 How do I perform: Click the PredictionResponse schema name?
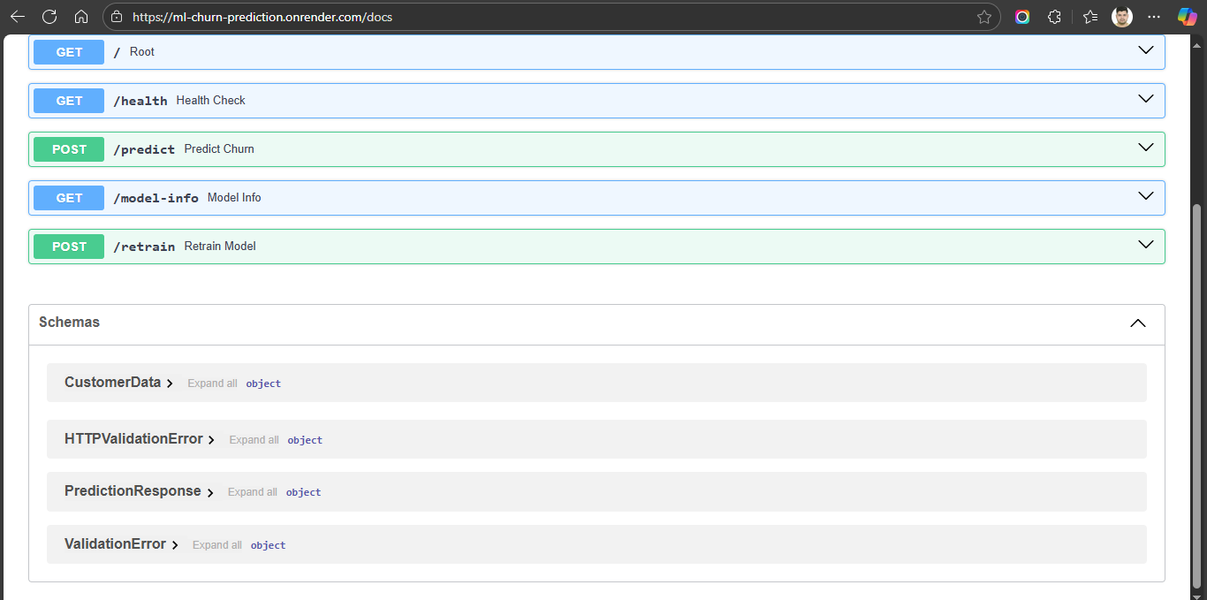133,491
